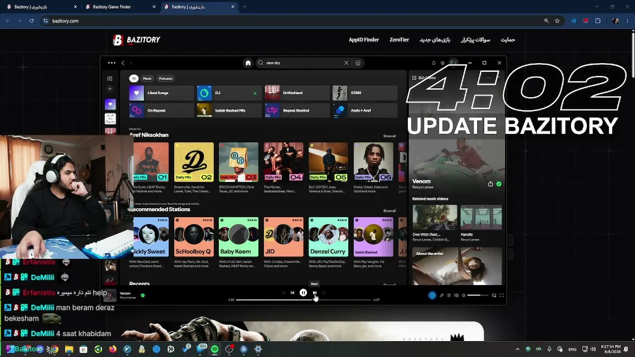Go back in Spotify navigation
The image size is (635, 357).
click(123, 63)
